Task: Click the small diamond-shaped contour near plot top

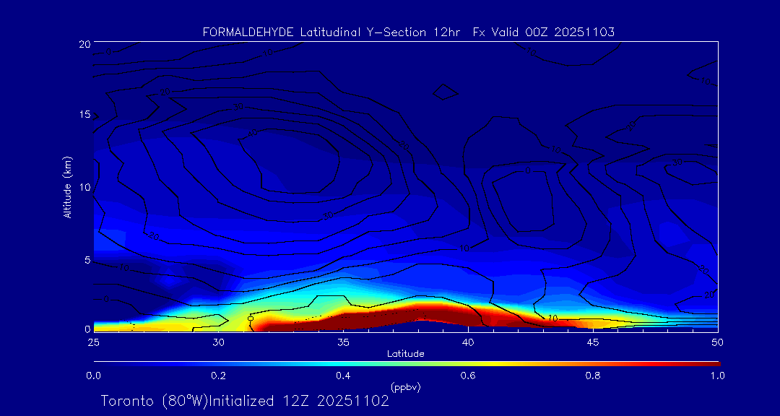Action: pos(446,92)
